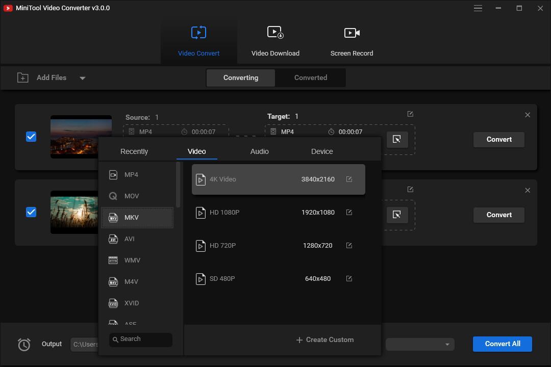Choose XVID in the format list

tap(137, 303)
